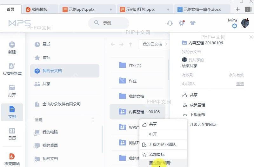Switch to the 示例幻灯片.pptx tab
Viewport: 254px width, 167px height.
click(145, 9)
